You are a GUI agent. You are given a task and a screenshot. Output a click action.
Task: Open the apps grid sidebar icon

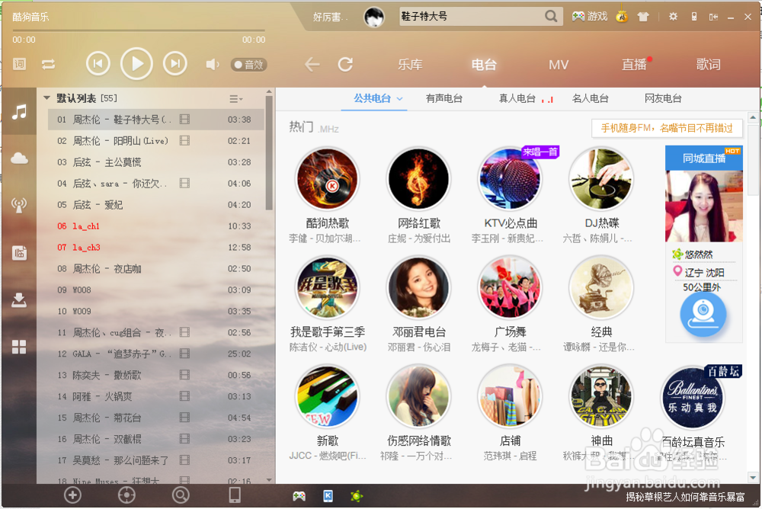pos(18,347)
